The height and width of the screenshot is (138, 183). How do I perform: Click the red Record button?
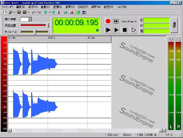[x=108, y=21]
